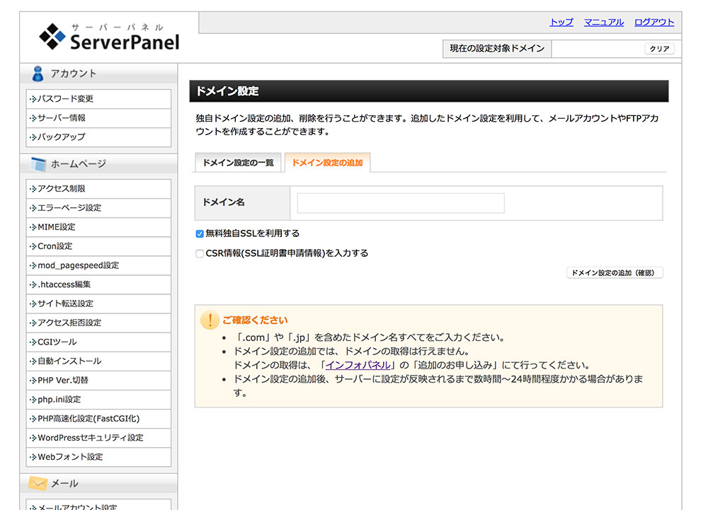Click the ホームページ section heading
The image size is (708, 510).
point(78,163)
